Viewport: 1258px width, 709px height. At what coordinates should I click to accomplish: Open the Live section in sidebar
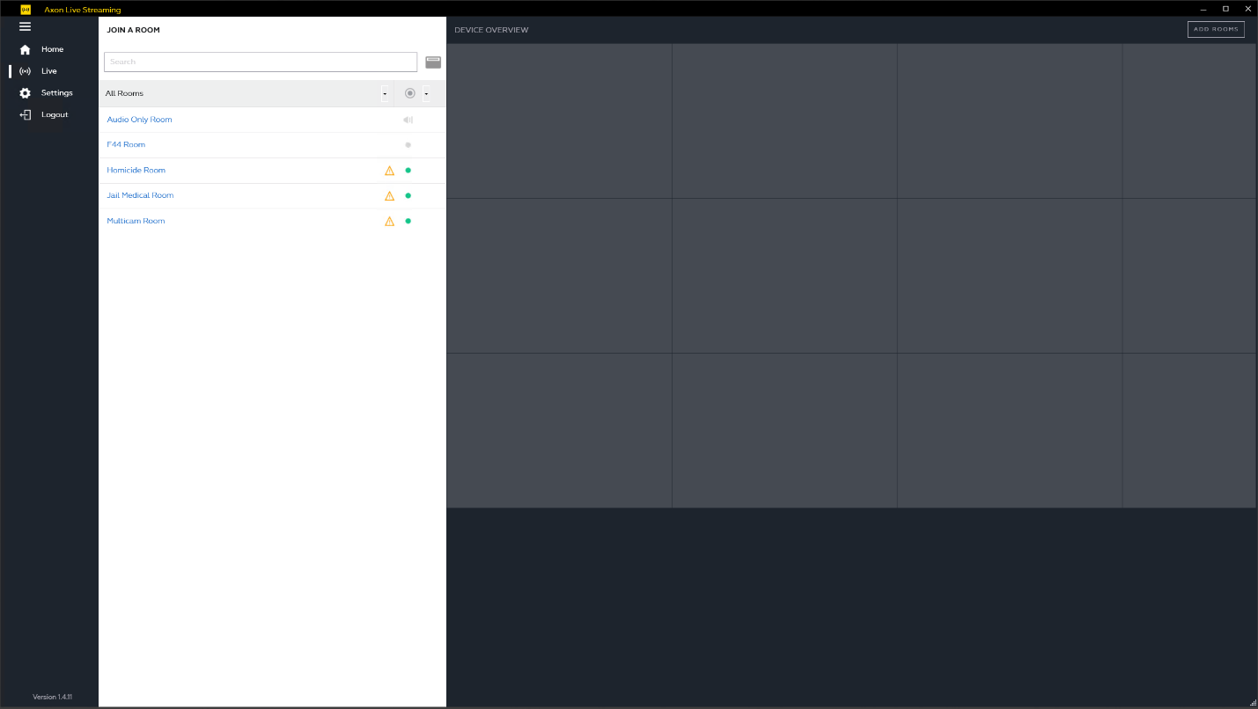48,71
